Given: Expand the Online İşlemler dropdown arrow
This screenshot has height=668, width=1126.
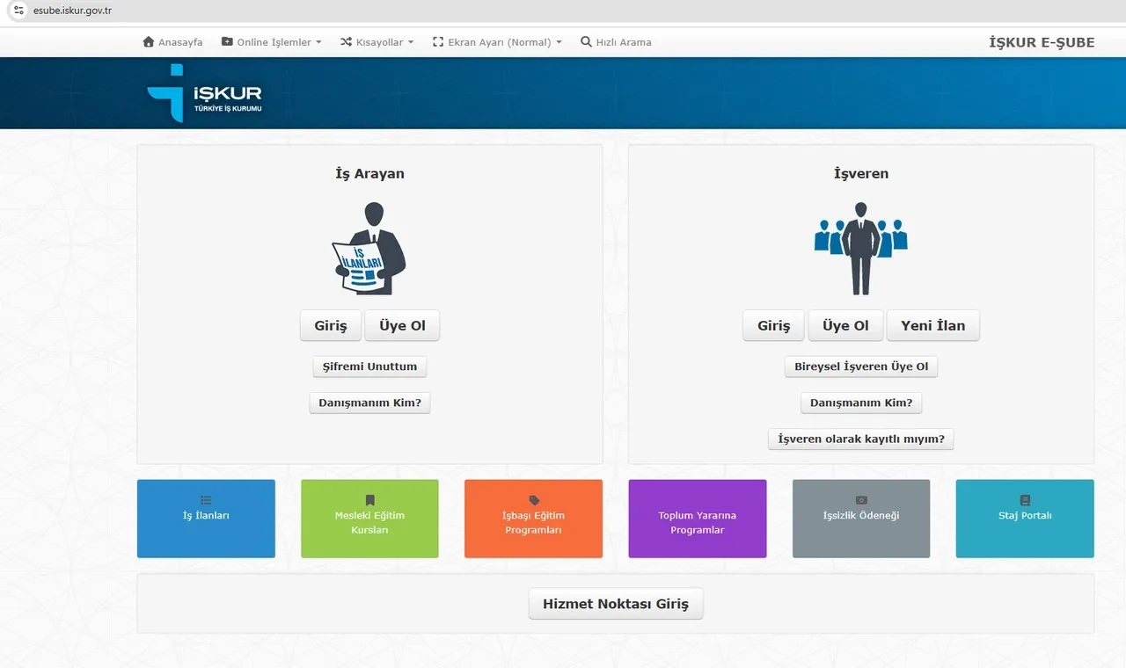Looking at the screenshot, I should click(318, 42).
